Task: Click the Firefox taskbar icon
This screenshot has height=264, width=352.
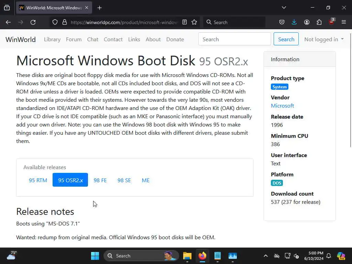Action: tap(202, 256)
